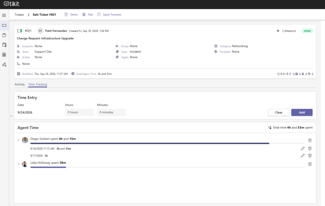Click Diego Siciliani's profile photo

click(25, 140)
